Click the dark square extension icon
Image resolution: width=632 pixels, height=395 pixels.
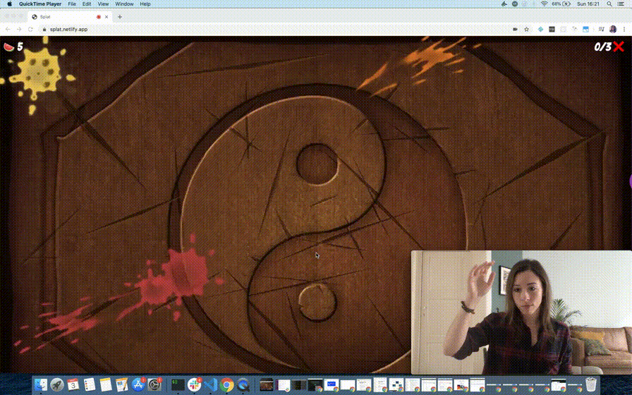click(x=552, y=30)
